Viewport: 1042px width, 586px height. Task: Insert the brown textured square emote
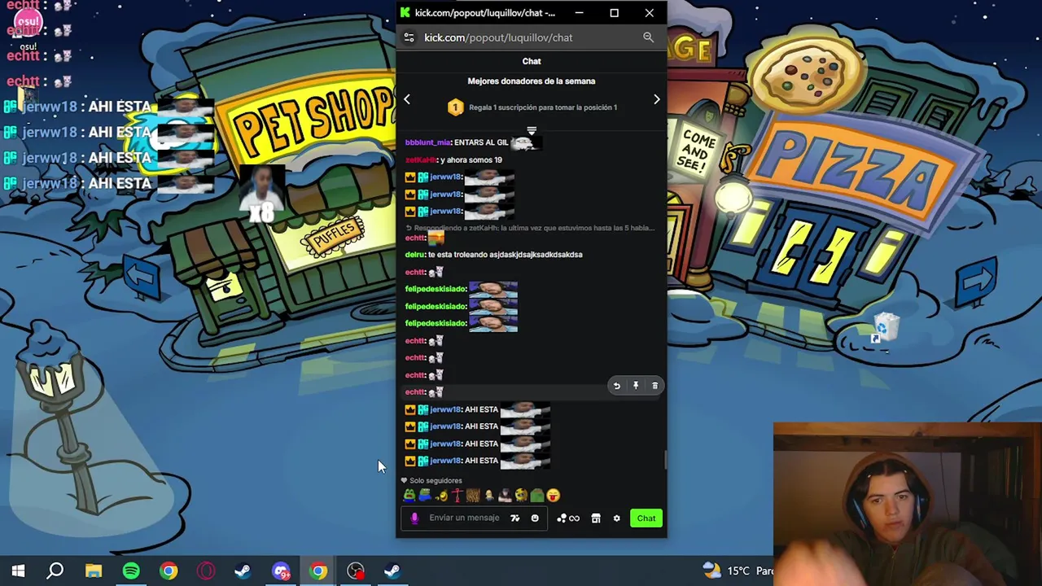tap(473, 495)
